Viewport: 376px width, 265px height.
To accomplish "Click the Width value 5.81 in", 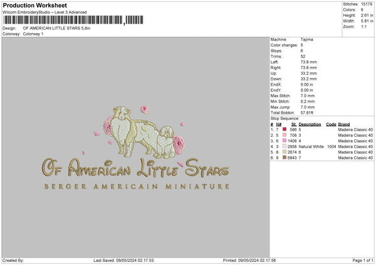I will [x=367, y=21].
